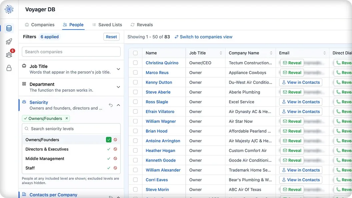Exclude Directors & Executives level

(115, 149)
